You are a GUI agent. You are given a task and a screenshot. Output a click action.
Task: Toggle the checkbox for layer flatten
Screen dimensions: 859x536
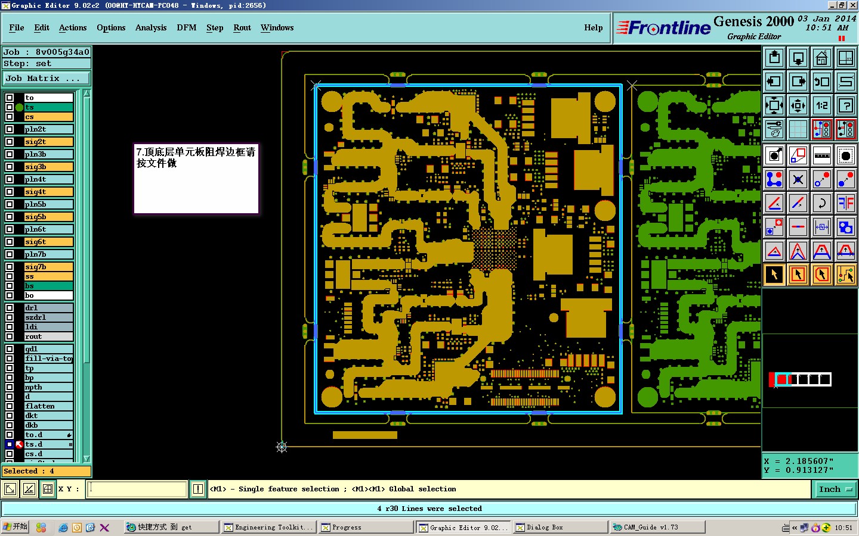click(10, 406)
